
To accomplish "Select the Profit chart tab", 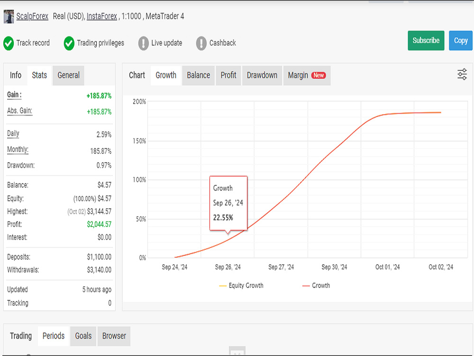I will pos(228,75).
